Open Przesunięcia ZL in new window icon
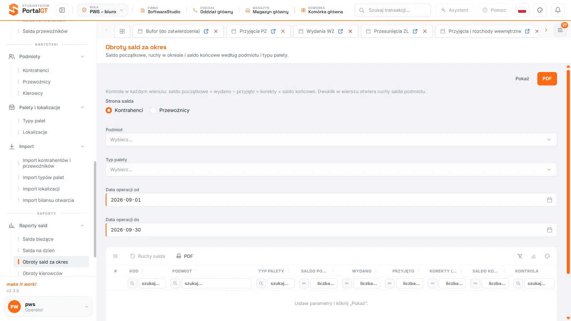The image size is (571, 321). point(415,31)
